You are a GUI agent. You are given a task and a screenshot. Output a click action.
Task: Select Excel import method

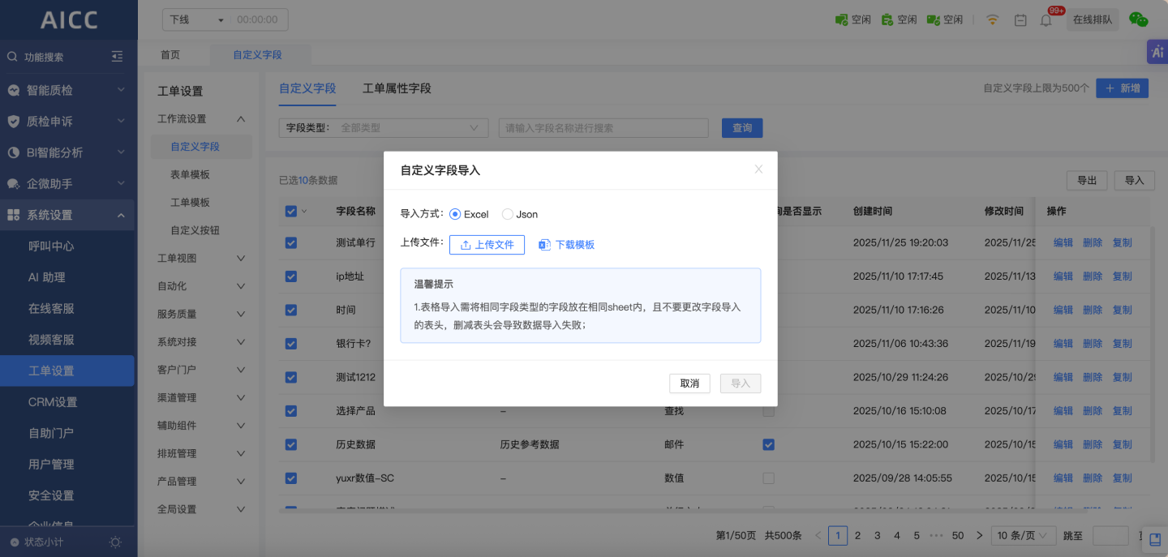(455, 214)
